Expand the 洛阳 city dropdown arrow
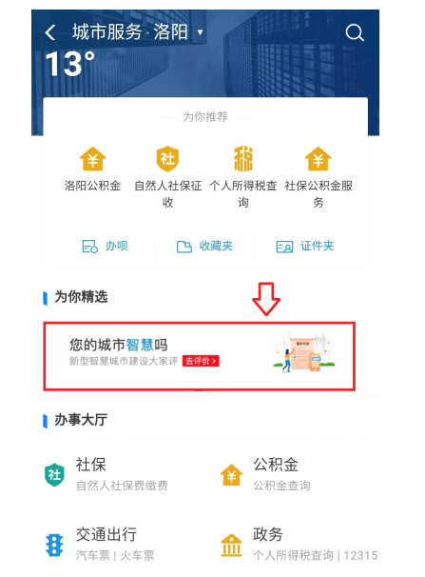Screen dimensions: 425x577 pos(201,32)
